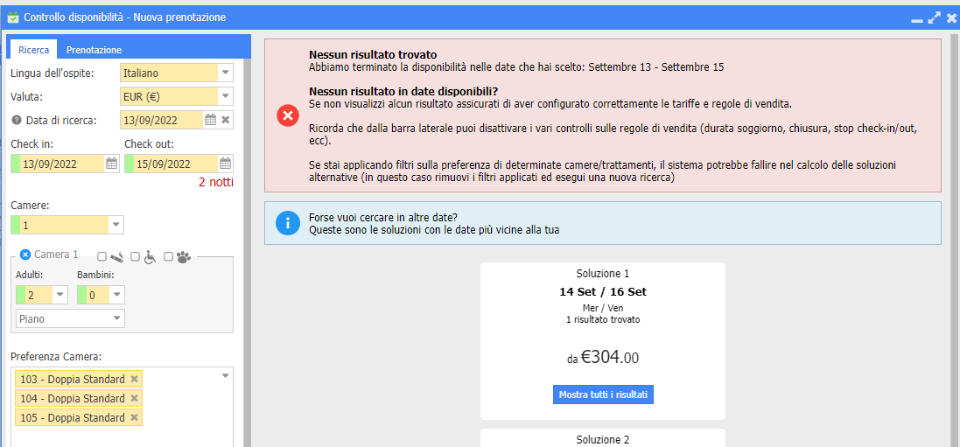Screen dimensions: 960x447
Task: Open calendar picker for Data di ricerca
Action: pyautogui.click(x=210, y=120)
